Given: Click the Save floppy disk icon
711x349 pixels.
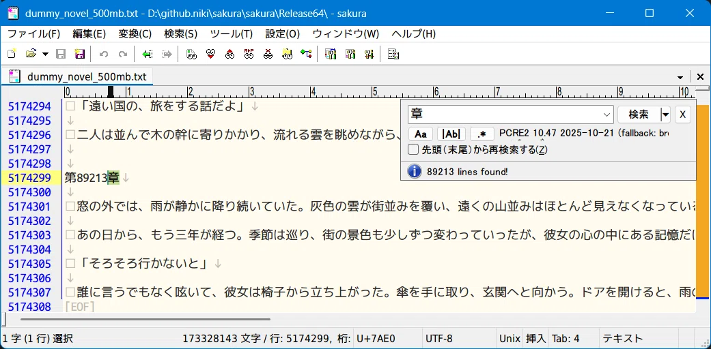Looking at the screenshot, I should (x=60, y=55).
